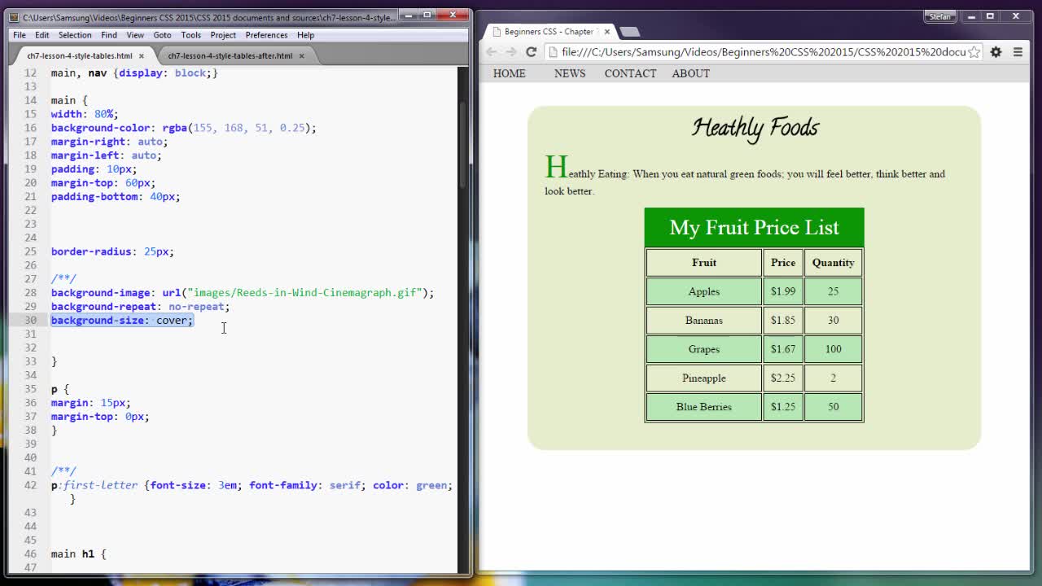Minimize the Chrome window
The width and height of the screenshot is (1042, 586).
pos(971,16)
